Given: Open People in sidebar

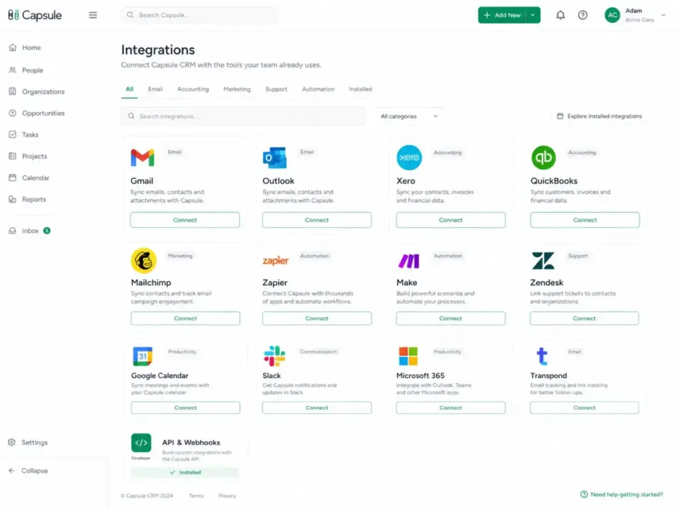Looking at the screenshot, I should [x=26, y=70].
